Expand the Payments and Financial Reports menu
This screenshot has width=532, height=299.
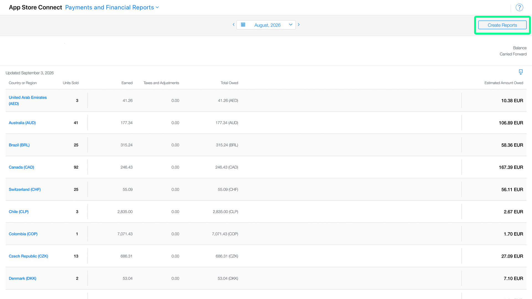tap(112, 7)
